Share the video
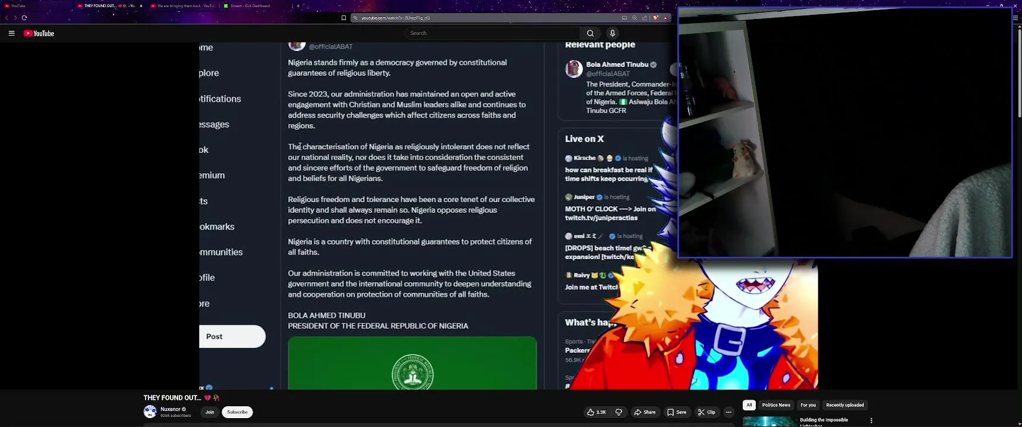This screenshot has width=1022, height=427. [645, 412]
